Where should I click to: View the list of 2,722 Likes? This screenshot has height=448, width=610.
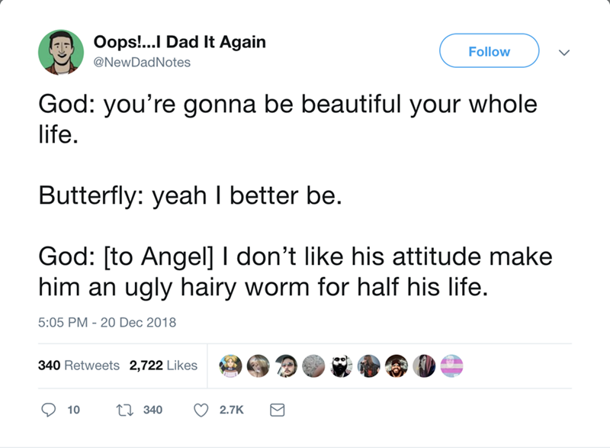click(x=163, y=366)
